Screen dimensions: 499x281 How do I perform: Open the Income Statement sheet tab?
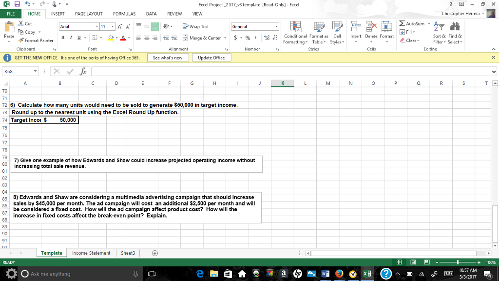click(92, 253)
